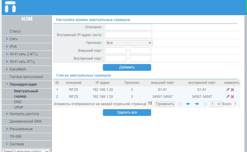Delete the 34567-34567 rule red cross
Image resolution: width=247 pixels, height=152 pixels.
[x=232, y=96]
